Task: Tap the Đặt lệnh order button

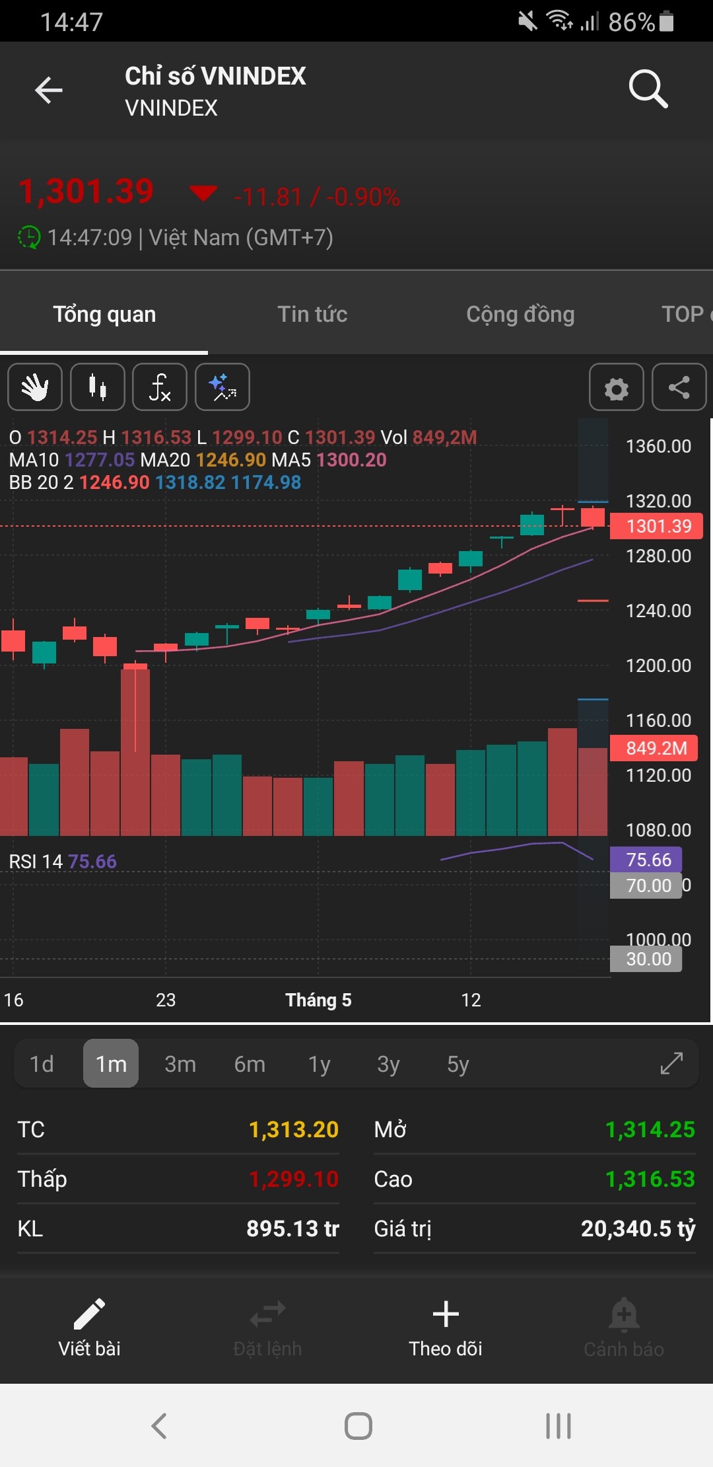Action: 267,1328
